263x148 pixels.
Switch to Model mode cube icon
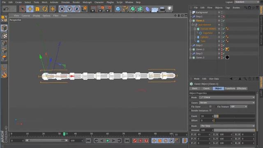4,28
